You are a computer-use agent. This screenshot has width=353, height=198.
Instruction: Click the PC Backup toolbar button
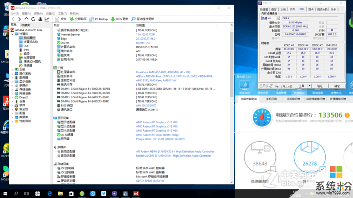tap(98, 19)
